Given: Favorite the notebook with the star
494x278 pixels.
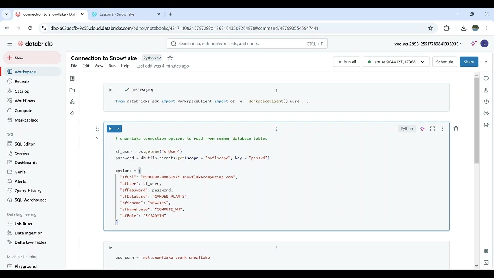Looking at the screenshot, I should tap(170, 58).
